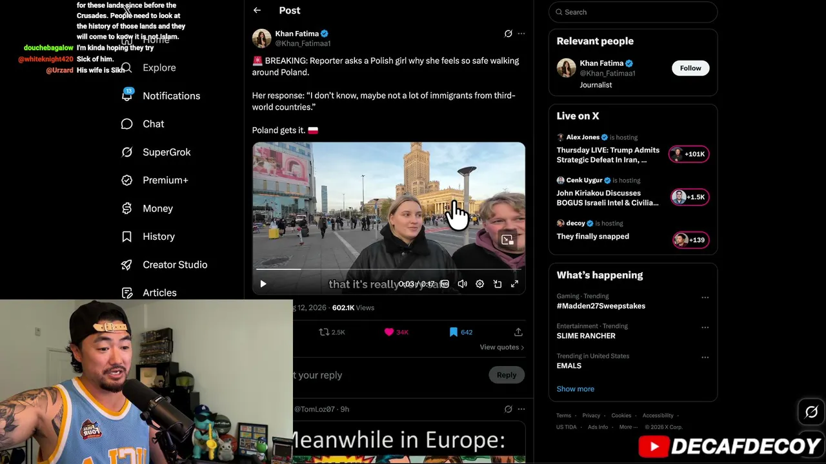Open More options for #Madden27Sweepstakes trend
This screenshot has width=826, height=464.
click(705, 298)
